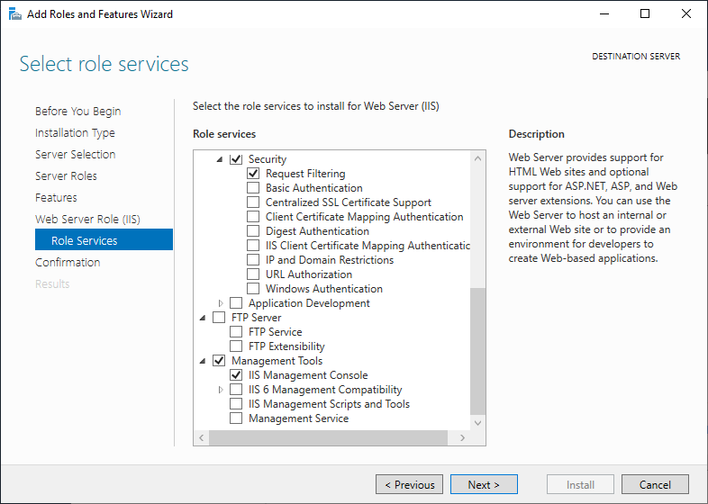Click the horizontal scroll left arrow
708x504 pixels.
click(202, 437)
